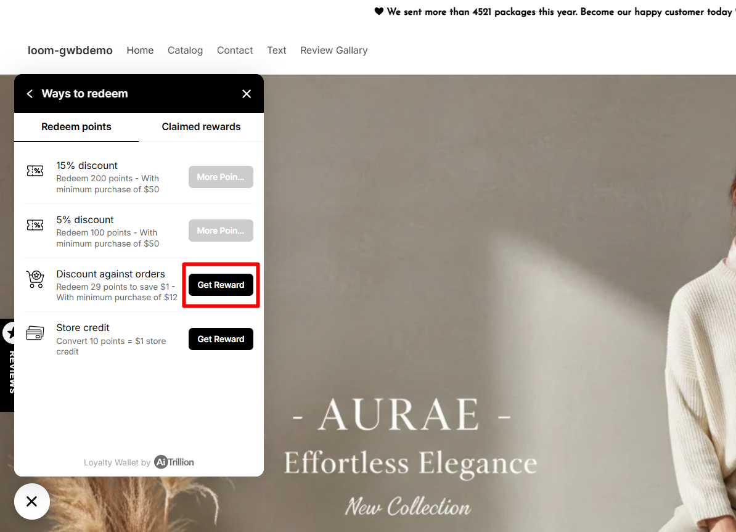Click the loom-gwbdemo store name
This screenshot has width=736, height=532.
coord(70,51)
